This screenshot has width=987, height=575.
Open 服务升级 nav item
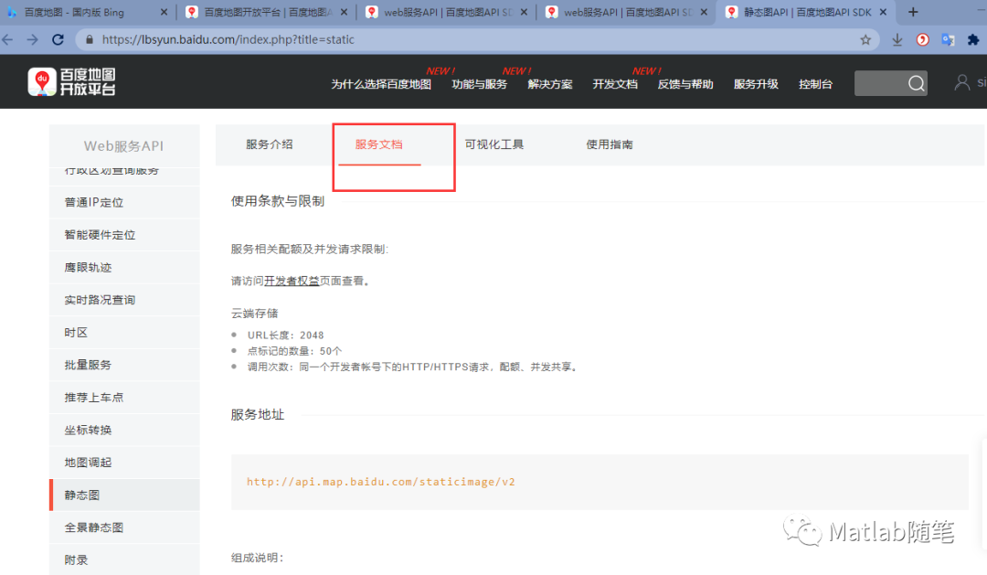756,84
